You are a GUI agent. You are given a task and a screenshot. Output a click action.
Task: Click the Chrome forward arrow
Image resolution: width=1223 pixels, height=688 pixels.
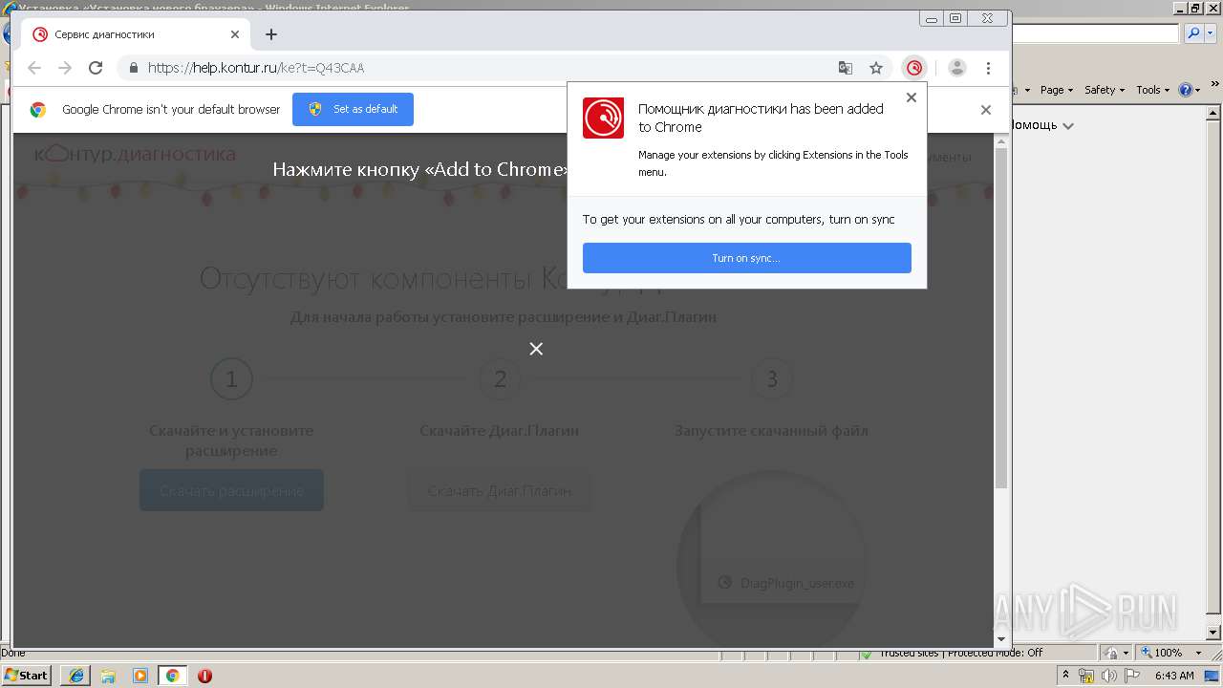[65, 68]
